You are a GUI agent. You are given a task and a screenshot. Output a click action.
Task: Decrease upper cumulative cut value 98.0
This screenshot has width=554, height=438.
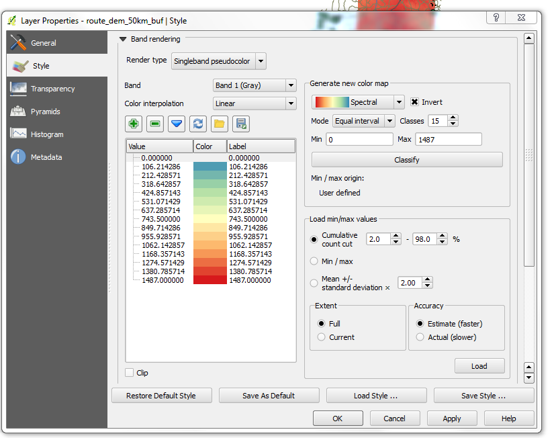coord(443,242)
